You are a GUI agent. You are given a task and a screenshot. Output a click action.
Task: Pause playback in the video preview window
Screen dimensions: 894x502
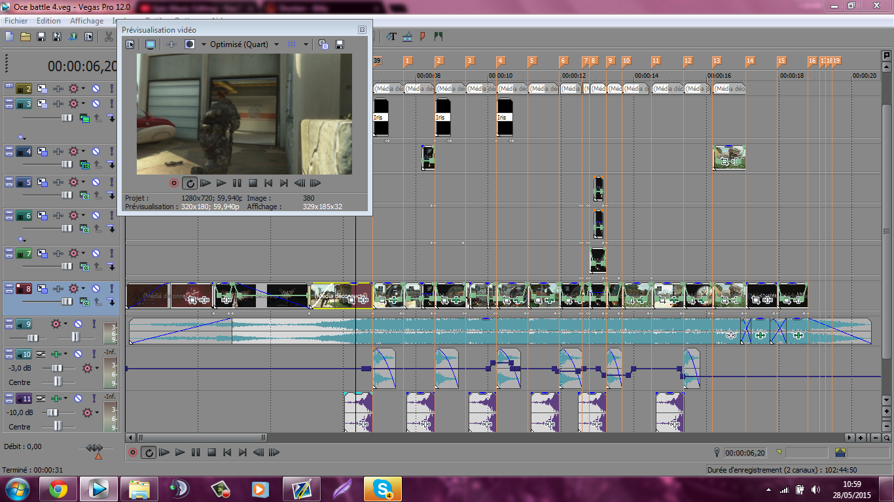click(237, 184)
